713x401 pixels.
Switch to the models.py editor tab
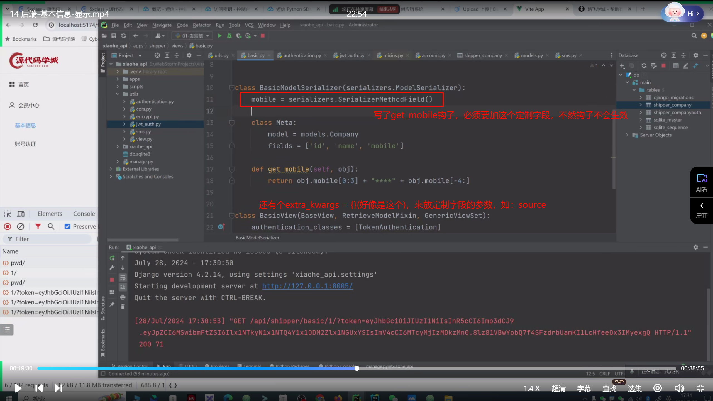click(532, 55)
